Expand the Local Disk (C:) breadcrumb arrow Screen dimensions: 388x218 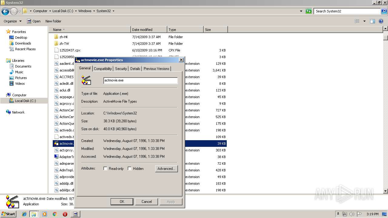click(x=76, y=11)
